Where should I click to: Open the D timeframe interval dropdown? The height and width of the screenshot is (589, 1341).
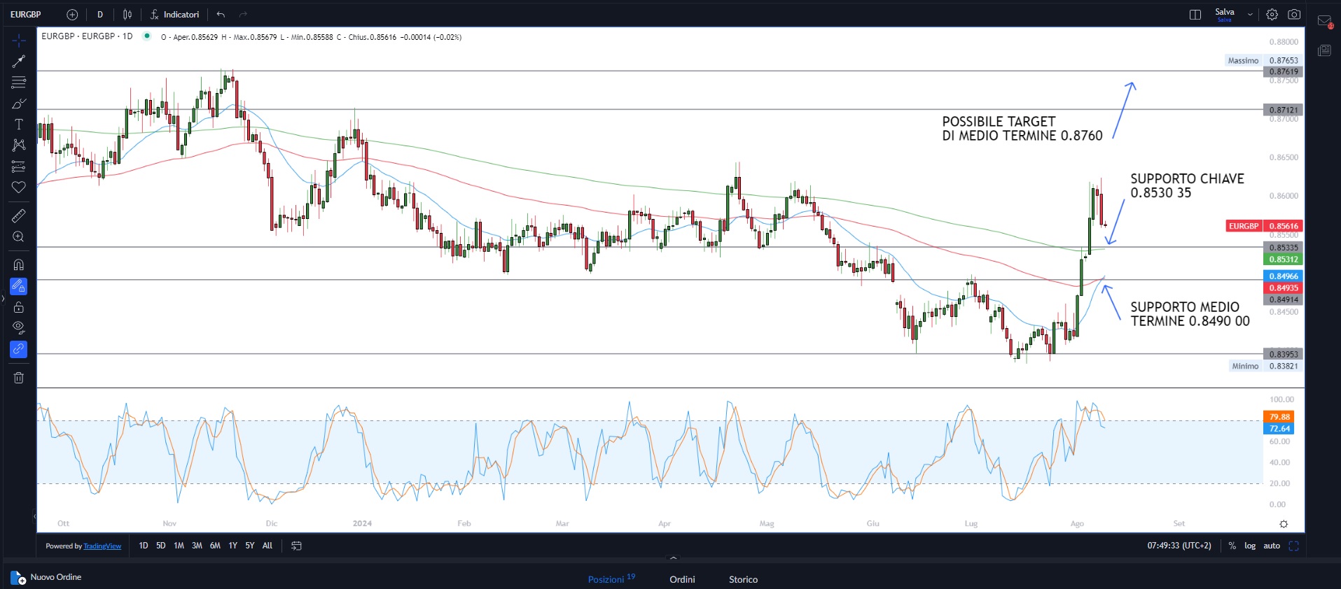click(100, 15)
